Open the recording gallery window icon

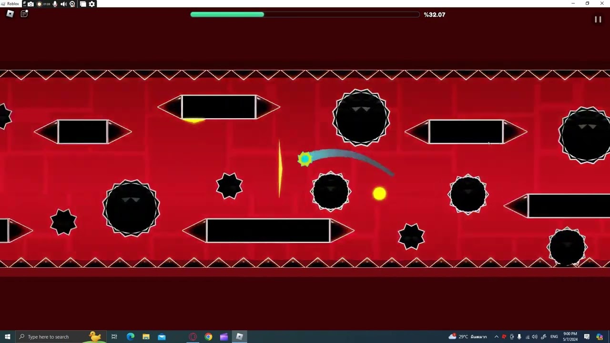[83, 4]
